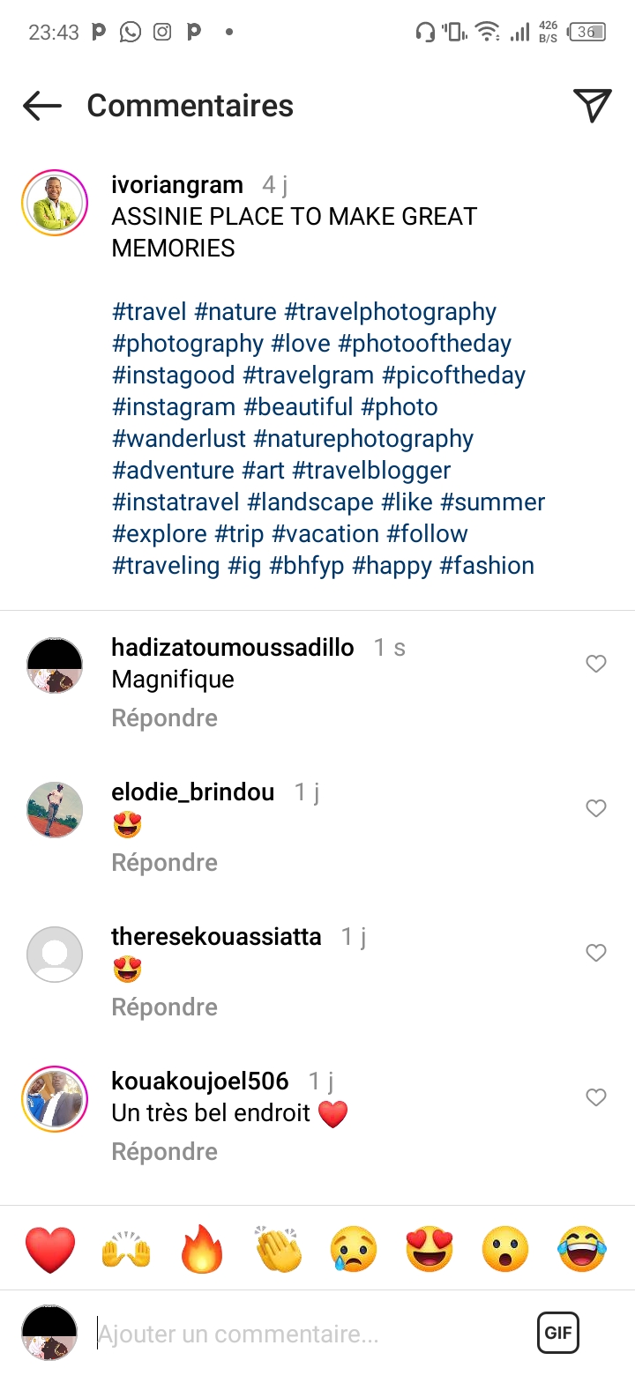Viewport: 635px width, 1375px height.
Task: Pick the clapping hands emoji
Action: 278,1249
